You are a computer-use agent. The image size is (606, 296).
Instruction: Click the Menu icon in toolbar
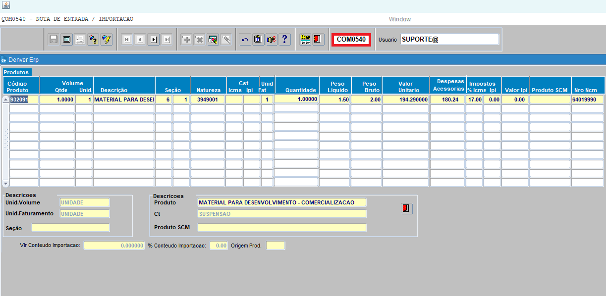tap(305, 40)
